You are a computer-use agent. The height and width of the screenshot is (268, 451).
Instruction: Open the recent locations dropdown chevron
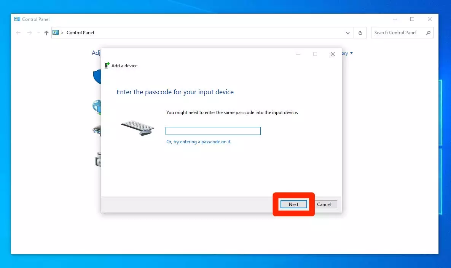(38, 33)
